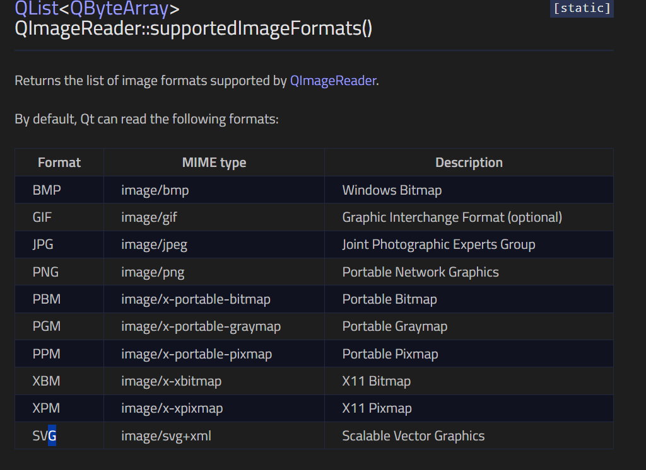The image size is (646, 470).
Task: Click the [static] badge
Action: (x=581, y=8)
